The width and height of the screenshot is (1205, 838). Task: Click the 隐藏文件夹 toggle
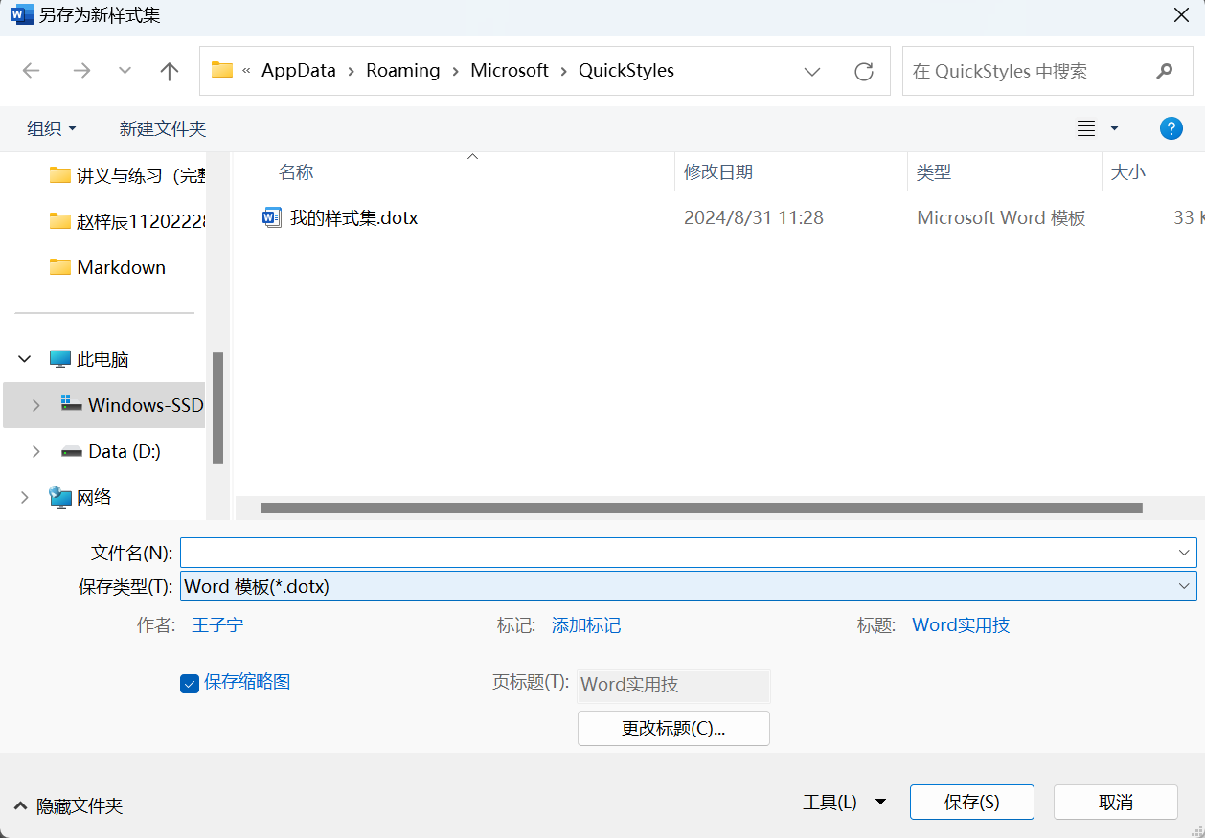tap(69, 806)
